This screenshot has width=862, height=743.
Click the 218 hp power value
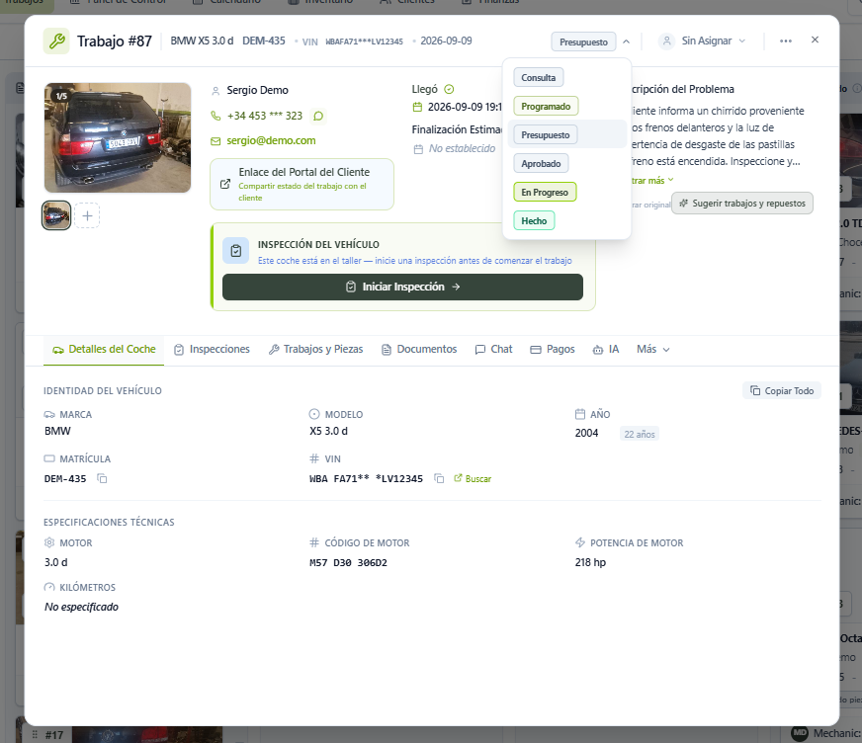(590, 562)
